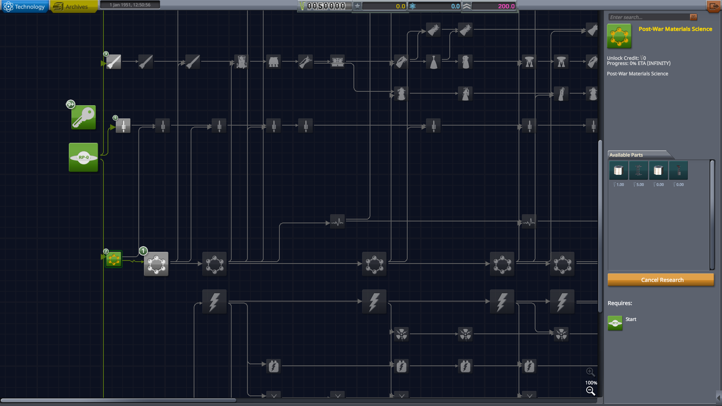
Task: Select the light gray missile node with badge 3
Action: [x=114, y=62]
